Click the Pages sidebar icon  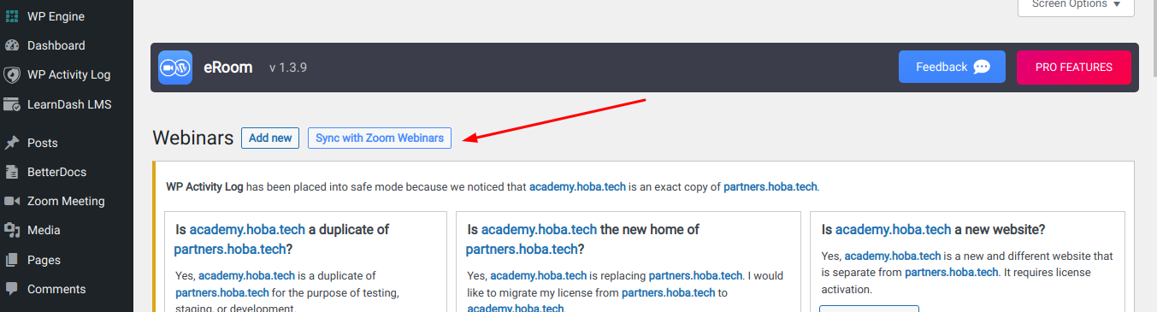12,260
